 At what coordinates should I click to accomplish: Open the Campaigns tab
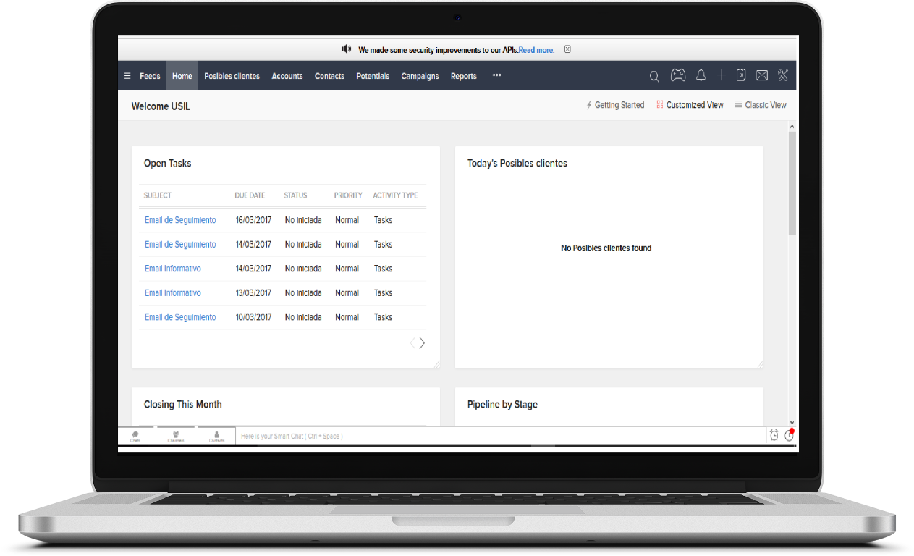[420, 76]
